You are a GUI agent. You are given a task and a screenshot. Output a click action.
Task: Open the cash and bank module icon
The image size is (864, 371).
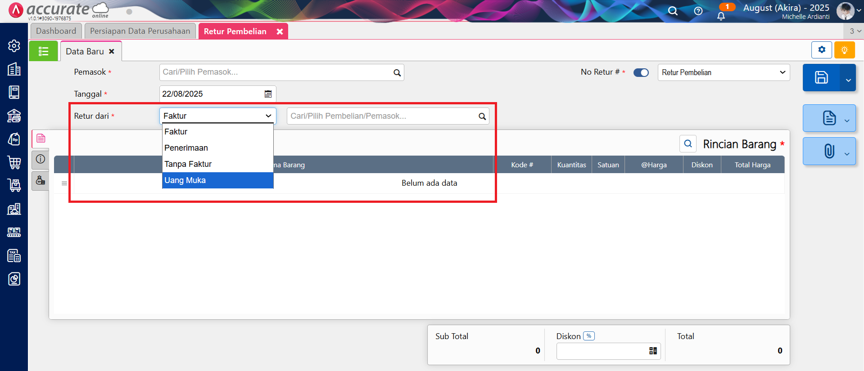click(14, 116)
